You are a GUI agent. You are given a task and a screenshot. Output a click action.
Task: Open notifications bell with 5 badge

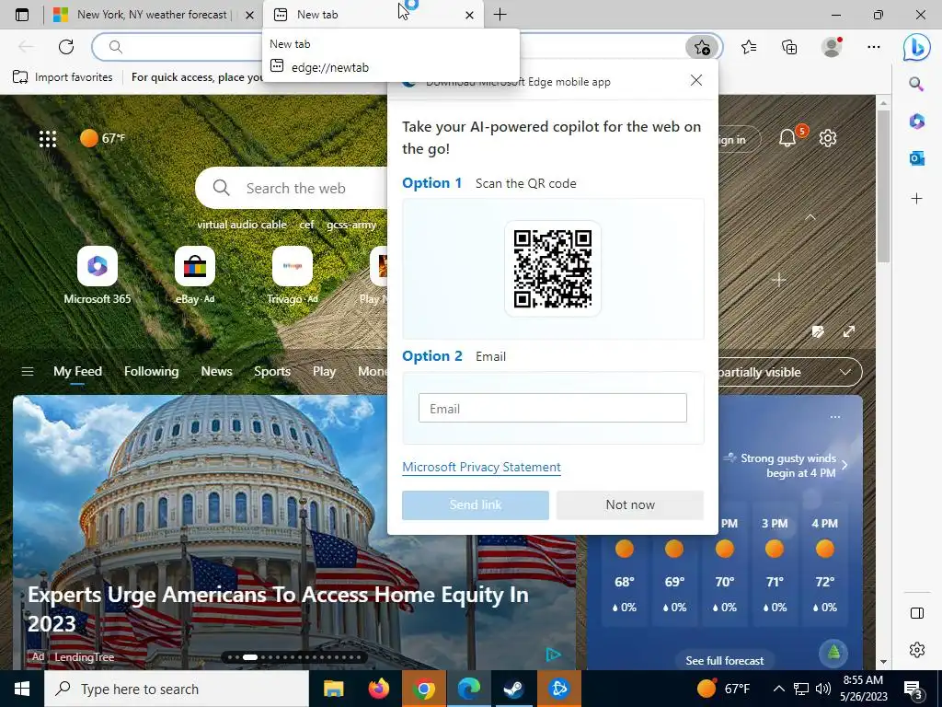(x=788, y=138)
